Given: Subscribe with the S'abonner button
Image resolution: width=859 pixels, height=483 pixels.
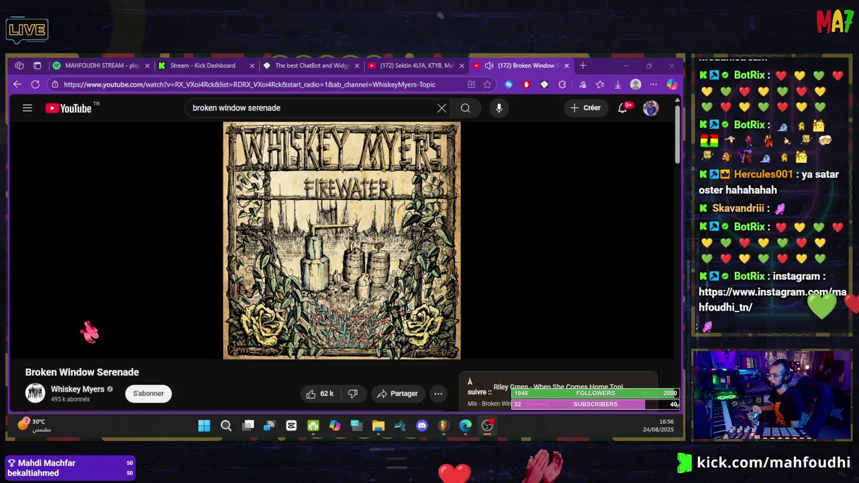Looking at the screenshot, I should pyautogui.click(x=148, y=394).
